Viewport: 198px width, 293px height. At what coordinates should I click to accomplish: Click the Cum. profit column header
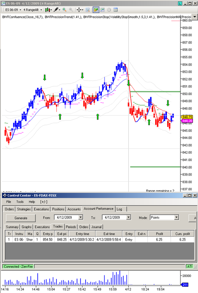tap(182, 234)
